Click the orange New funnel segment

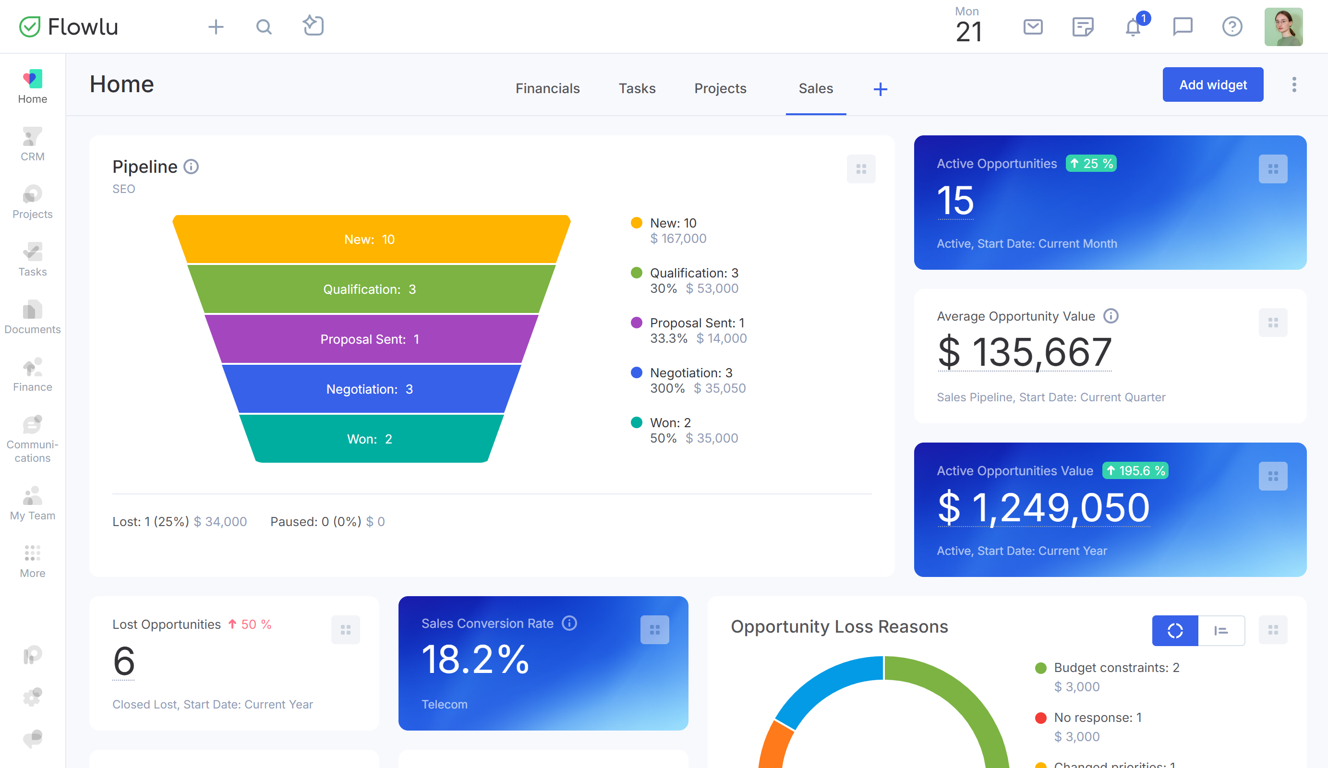(x=369, y=239)
